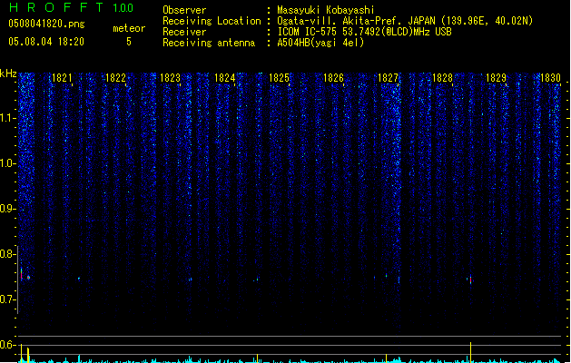Click the 1827 time marker
571x363 pixels.
click(x=388, y=78)
